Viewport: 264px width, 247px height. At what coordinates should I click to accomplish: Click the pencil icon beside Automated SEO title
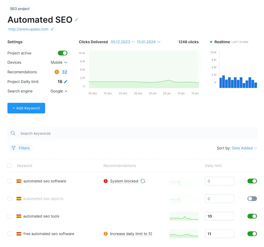tap(76, 19)
